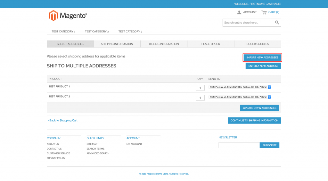Screen dimensions: 328x181
Task: Click Import New Addresses button
Action: click(x=262, y=57)
